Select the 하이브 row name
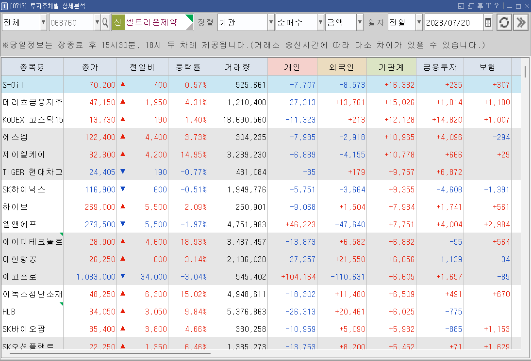The width and height of the screenshot is (531, 361). (15, 207)
